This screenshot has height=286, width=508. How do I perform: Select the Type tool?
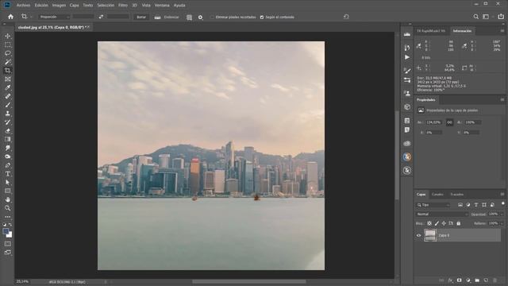[8, 174]
